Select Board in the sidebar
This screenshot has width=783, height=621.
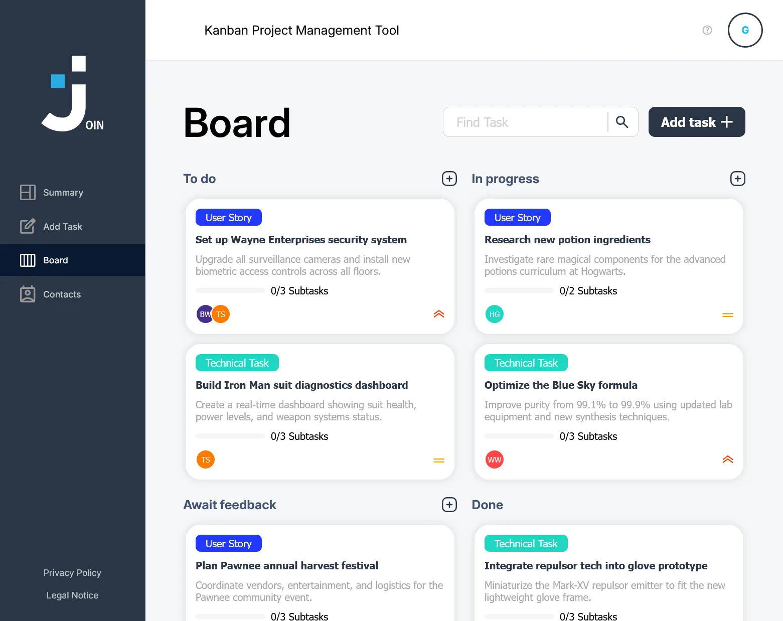pos(73,260)
